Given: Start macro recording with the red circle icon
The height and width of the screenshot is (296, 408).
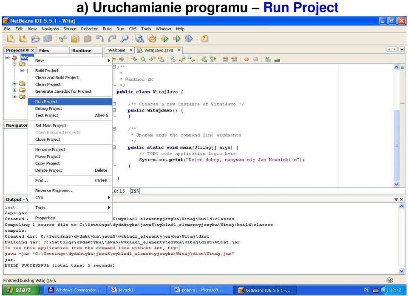Looking at the screenshot, I should click(x=246, y=60).
